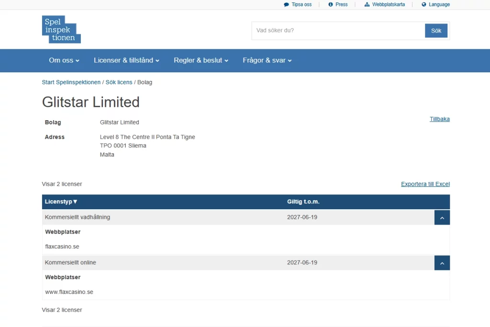Collapse the Kommersiellt online license row
490x327 pixels.
pyautogui.click(x=442, y=263)
